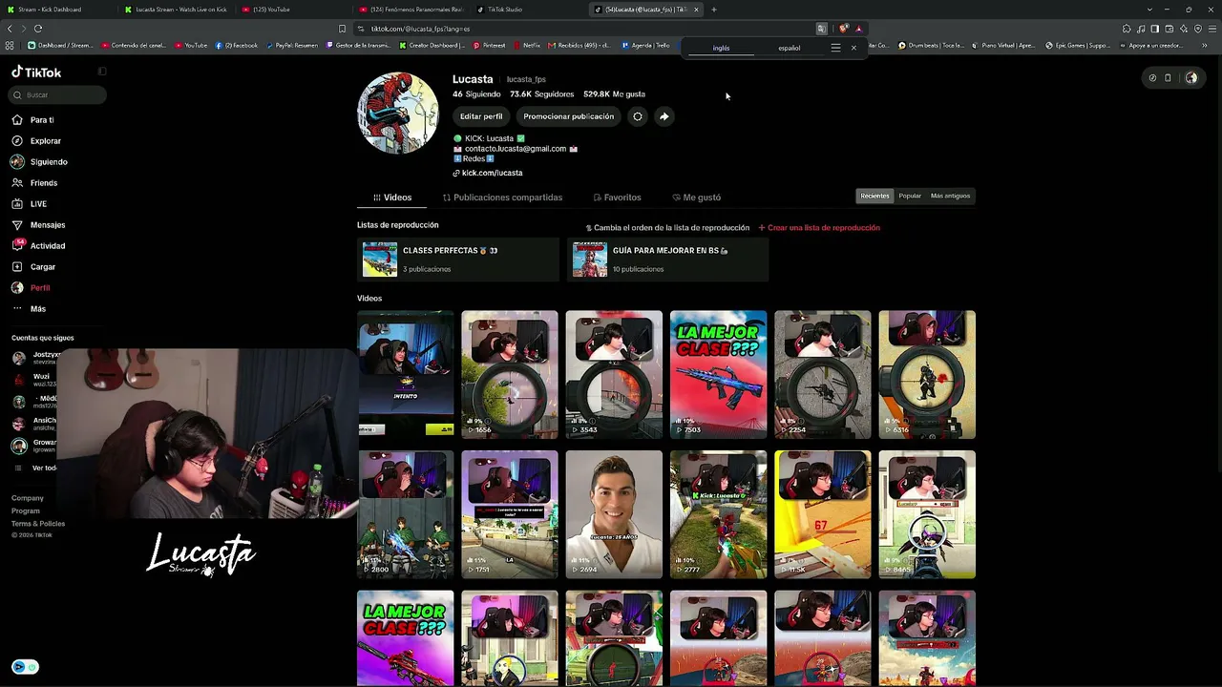Share the Lucasta profile
The height and width of the screenshot is (687, 1222).
[664, 116]
